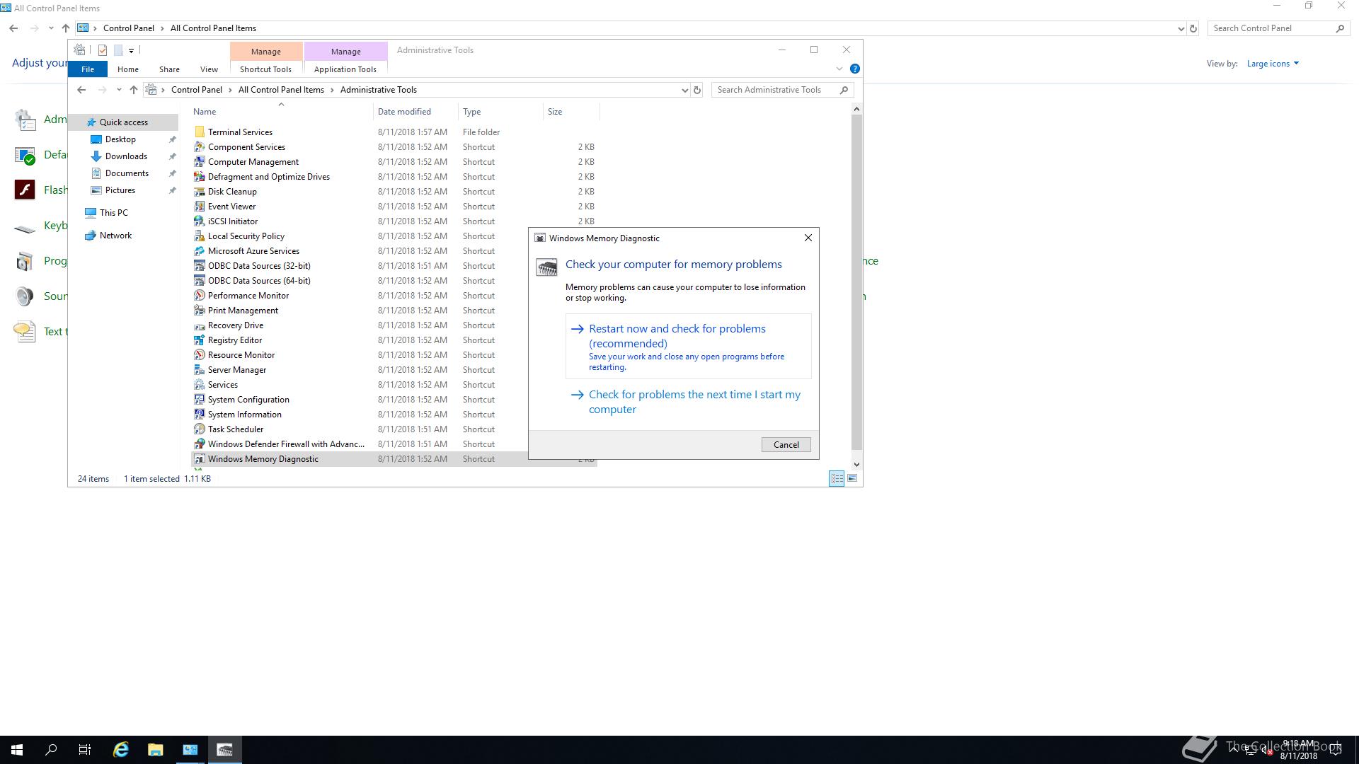Viewport: 1359px width, 764px height.
Task: Click the file list vertical scrollbar
Action: tap(856, 282)
